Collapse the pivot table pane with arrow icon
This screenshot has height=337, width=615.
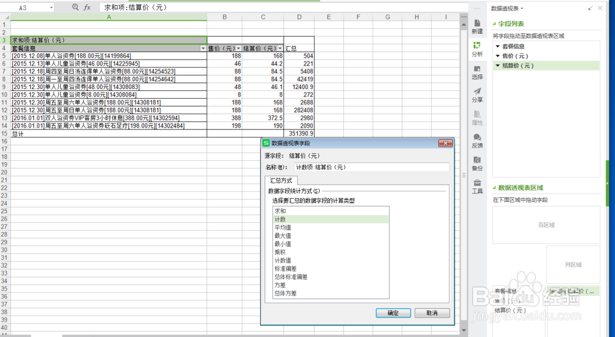coord(590,8)
